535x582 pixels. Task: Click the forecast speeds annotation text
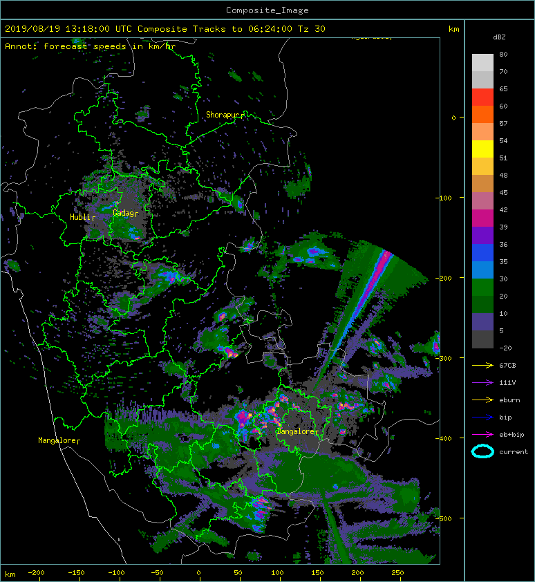pyautogui.click(x=91, y=46)
